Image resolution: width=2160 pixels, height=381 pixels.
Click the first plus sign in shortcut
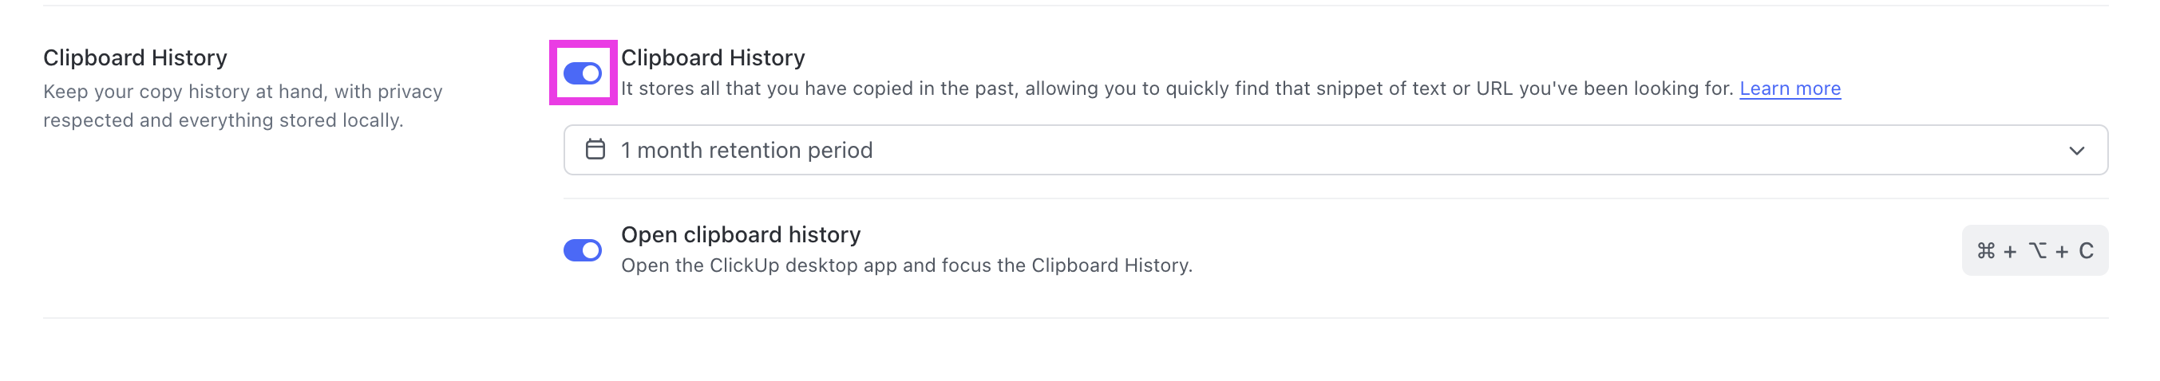click(x=2010, y=251)
